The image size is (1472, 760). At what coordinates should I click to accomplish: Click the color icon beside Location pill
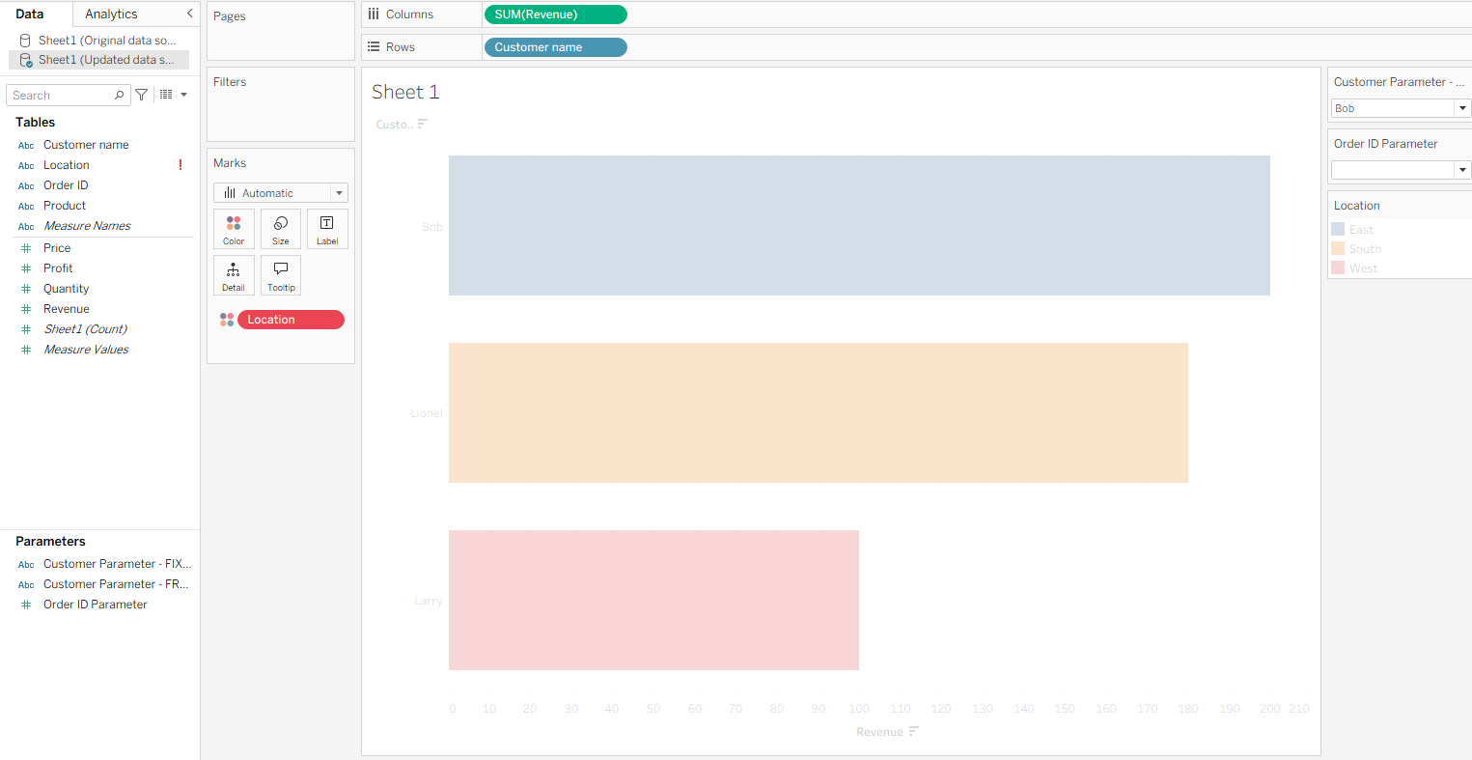(227, 320)
